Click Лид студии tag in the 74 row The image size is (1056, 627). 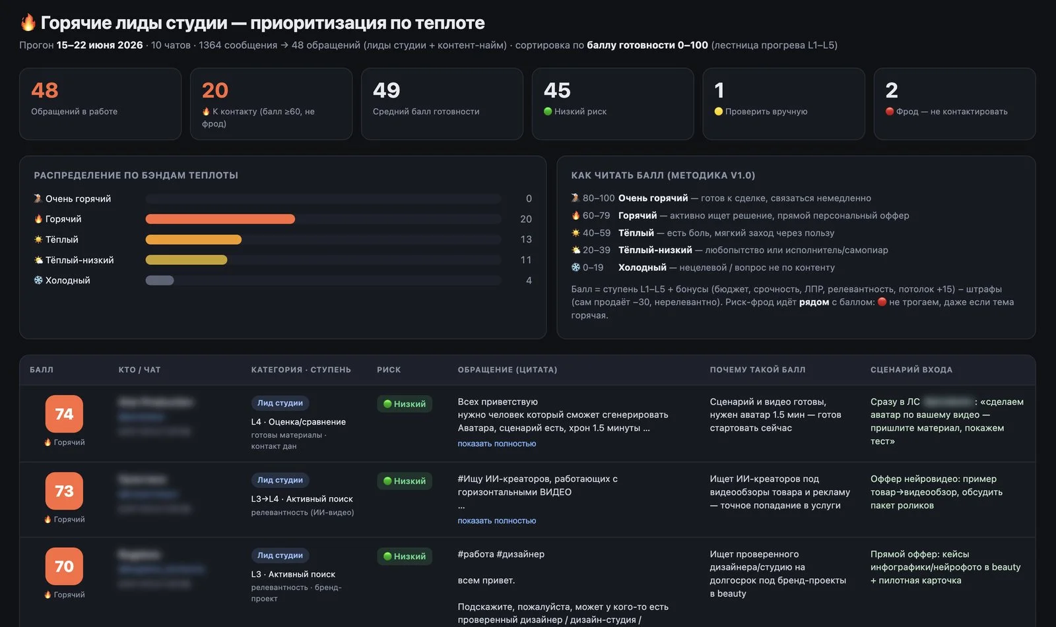tap(280, 403)
